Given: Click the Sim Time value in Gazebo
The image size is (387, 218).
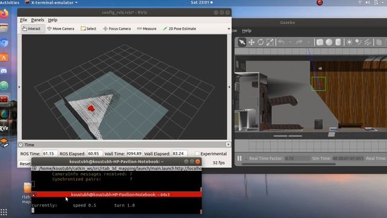Looking at the screenshot, I should click(348, 158).
